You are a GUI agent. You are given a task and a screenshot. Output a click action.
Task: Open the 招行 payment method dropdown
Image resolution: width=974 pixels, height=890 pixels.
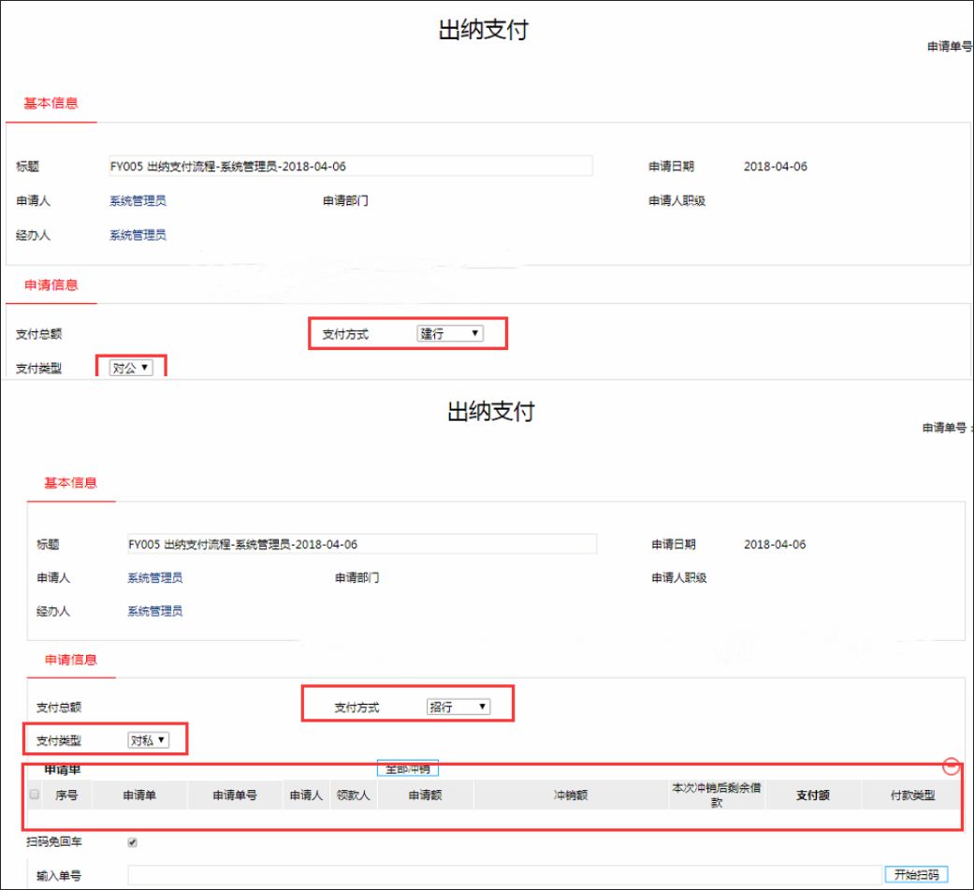[458, 707]
